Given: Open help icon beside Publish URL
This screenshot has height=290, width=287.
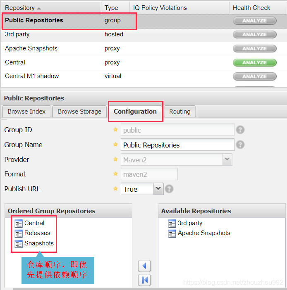Looking at the screenshot, I should click(169, 189).
